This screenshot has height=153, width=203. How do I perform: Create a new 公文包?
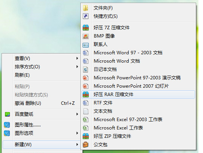click(x=138, y=145)
